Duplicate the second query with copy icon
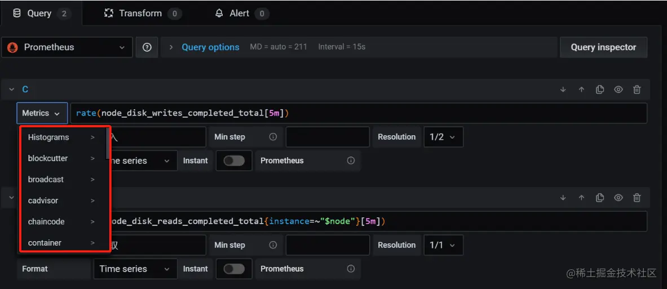The height and width of the screenshot is (289, 667). (600, 198)
